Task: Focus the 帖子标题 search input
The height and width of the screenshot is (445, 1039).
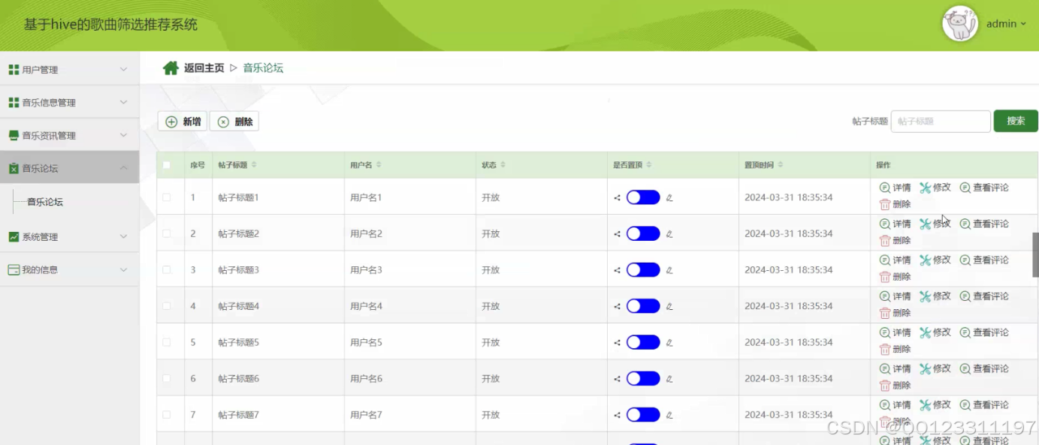Action: click(x=941, y=122)
